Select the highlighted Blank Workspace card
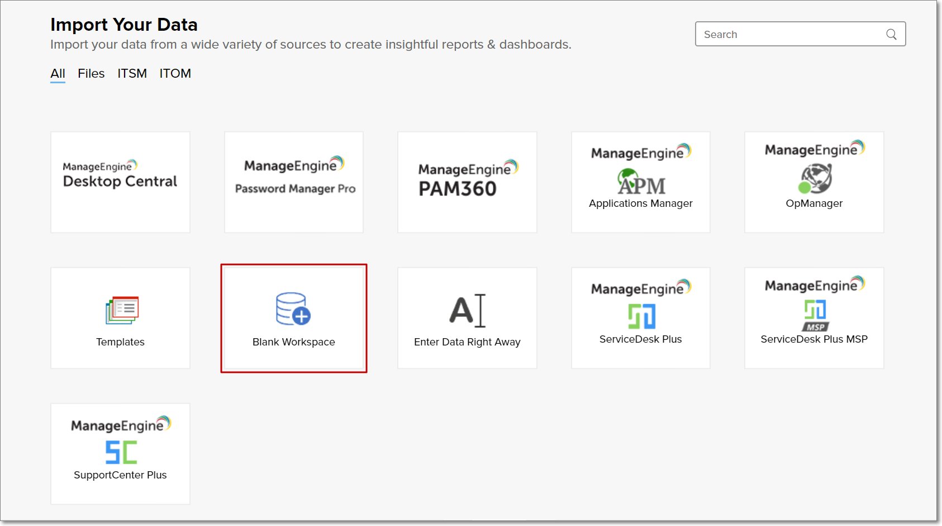This screenshot has height=526, width=942. coord(293,318)
